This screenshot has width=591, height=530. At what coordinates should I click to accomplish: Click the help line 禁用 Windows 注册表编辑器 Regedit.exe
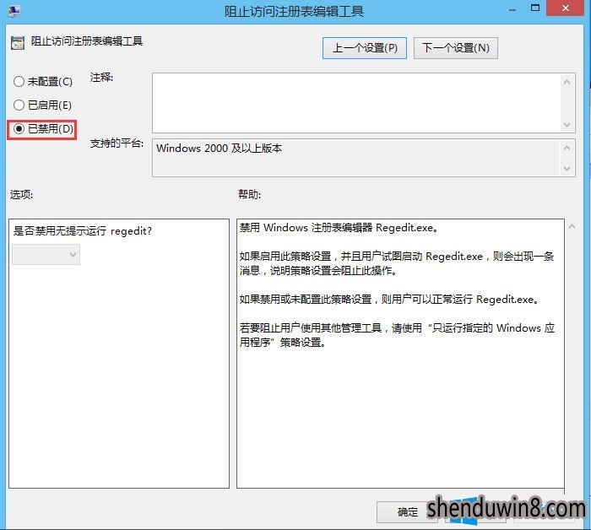[x=339, y=228]
